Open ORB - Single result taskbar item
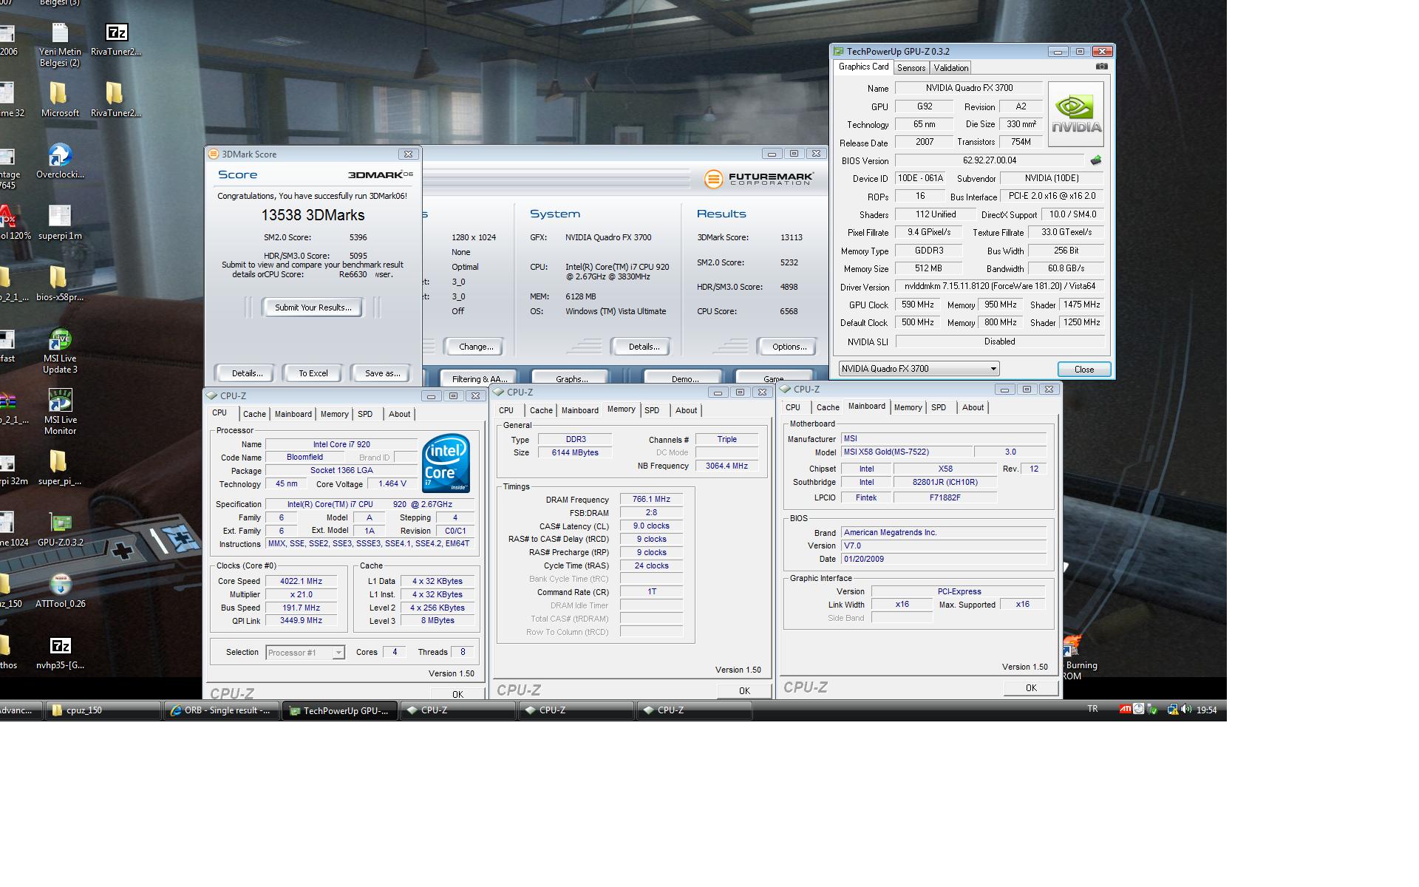1419x887 pixels. click(222, 710)
